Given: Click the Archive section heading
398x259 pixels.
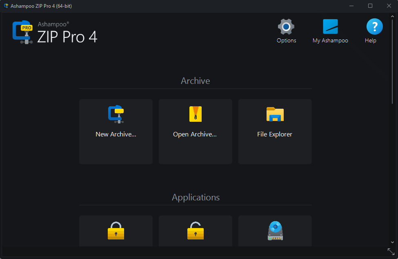Looking at the screenshot, I should [x=196, y=81].
